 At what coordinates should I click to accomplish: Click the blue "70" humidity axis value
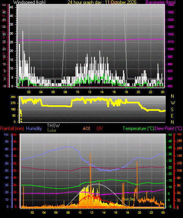click(7, 156)
